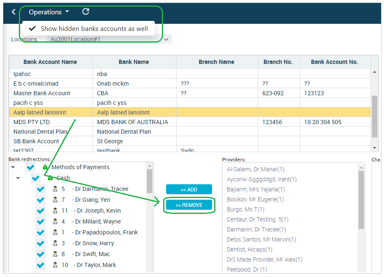Click the money bag icon for Methods of Payments

click(x=45, y=167)
